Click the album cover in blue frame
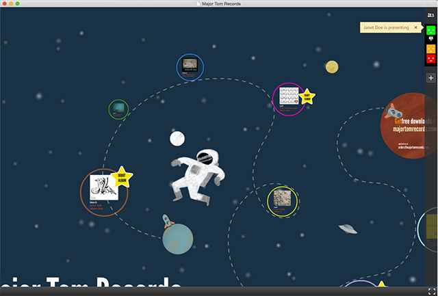Screen dimensions: 438x296 (x=190, y=65)
